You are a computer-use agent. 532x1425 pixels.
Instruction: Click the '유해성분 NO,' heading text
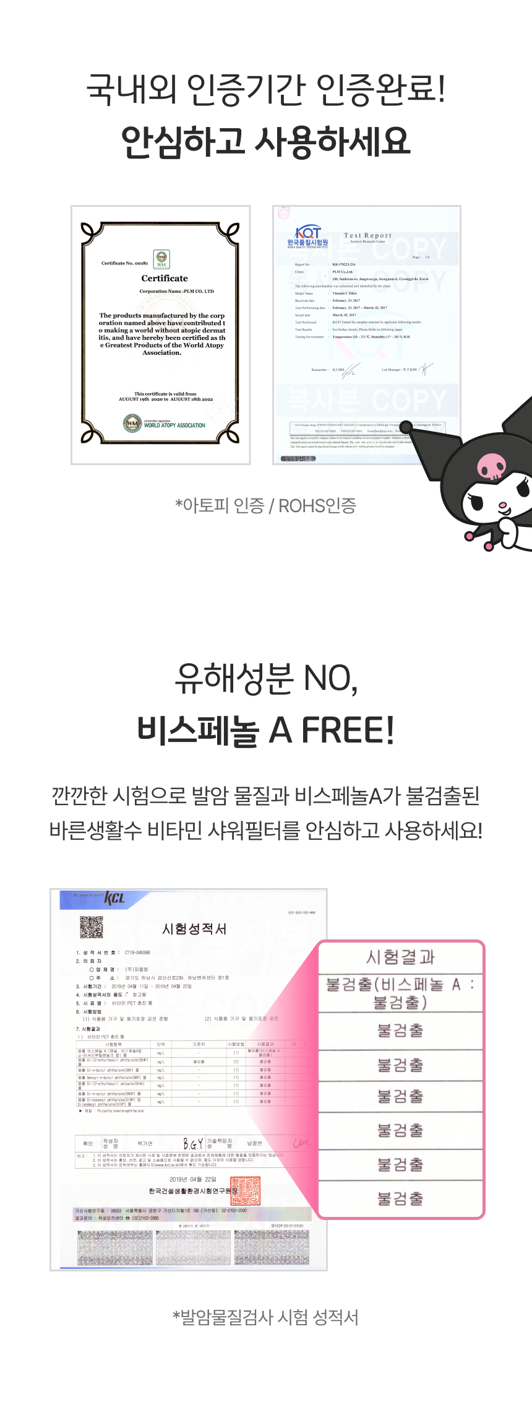click(266, 678)
